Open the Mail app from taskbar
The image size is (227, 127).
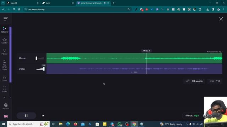pyautogui.click(x=83, y=124)
